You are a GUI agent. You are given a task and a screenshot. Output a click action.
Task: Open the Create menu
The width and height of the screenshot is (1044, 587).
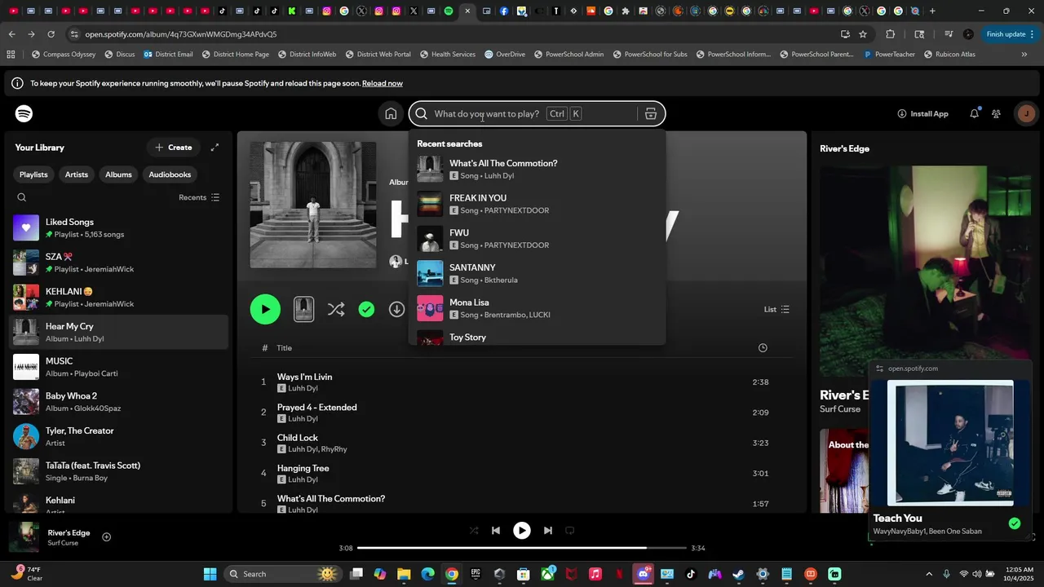[x=174, y=148]
